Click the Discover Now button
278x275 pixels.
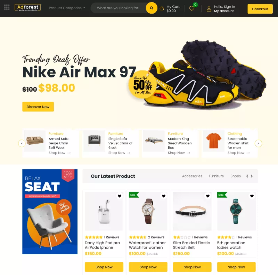(38, 107)
